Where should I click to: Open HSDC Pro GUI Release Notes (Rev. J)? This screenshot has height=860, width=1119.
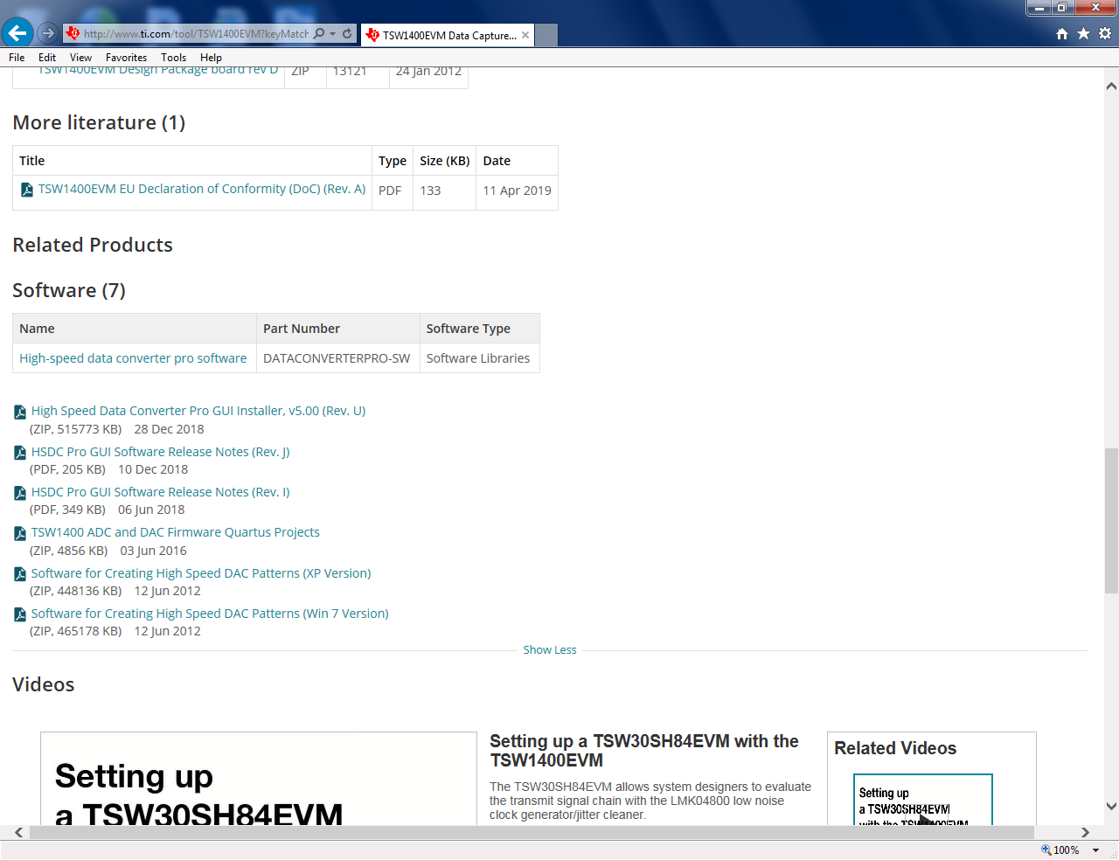(x=161, y=452)
